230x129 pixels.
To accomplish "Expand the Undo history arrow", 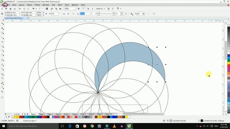I will click(x=36, y=9).
